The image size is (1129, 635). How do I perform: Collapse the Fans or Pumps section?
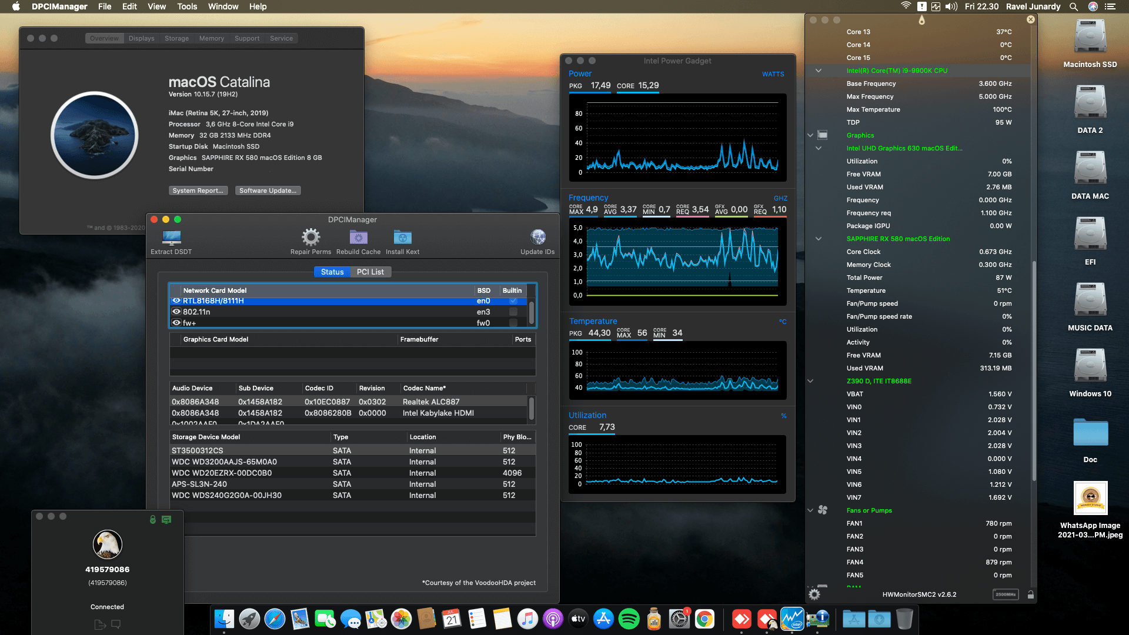810,510
